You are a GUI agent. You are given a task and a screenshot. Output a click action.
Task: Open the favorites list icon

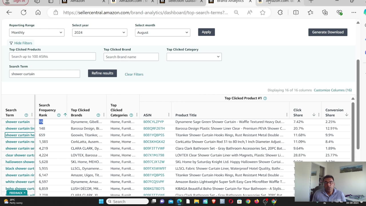[311, 13]
